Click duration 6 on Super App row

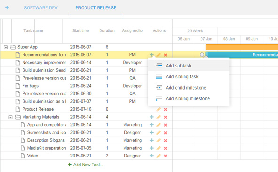point(107,47)
